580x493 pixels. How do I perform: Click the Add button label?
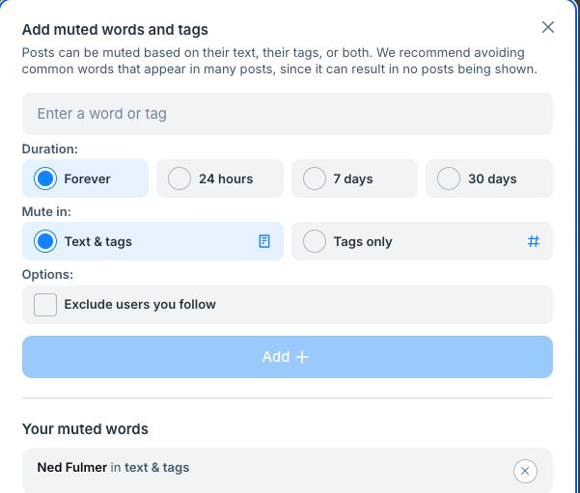[x=275, y=357]
